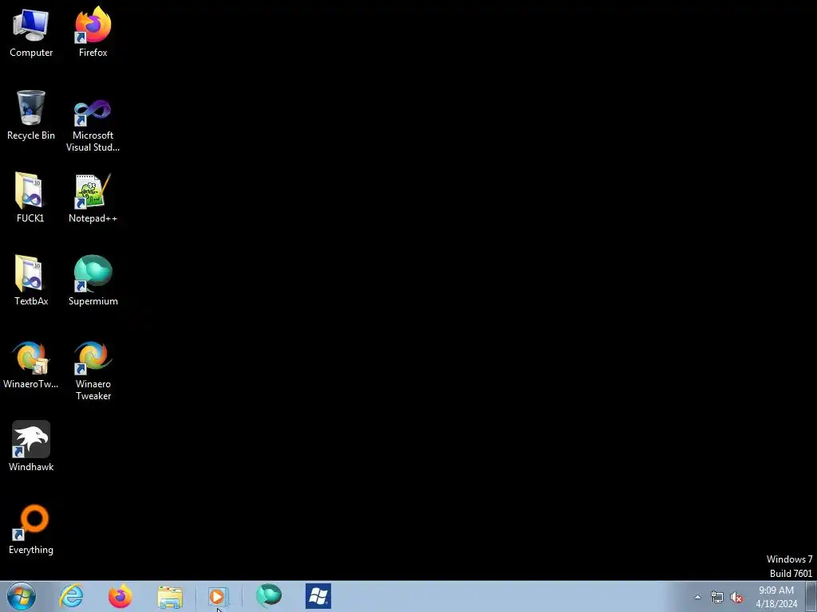Open the clock showing 9:09 AM

(776, 597)
